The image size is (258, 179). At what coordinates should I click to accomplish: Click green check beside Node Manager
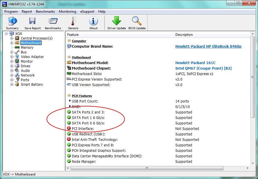(69, 161)
